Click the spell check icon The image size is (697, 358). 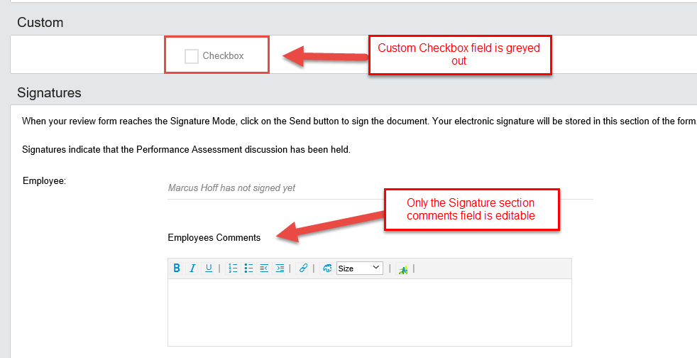(x=402, y=269)
